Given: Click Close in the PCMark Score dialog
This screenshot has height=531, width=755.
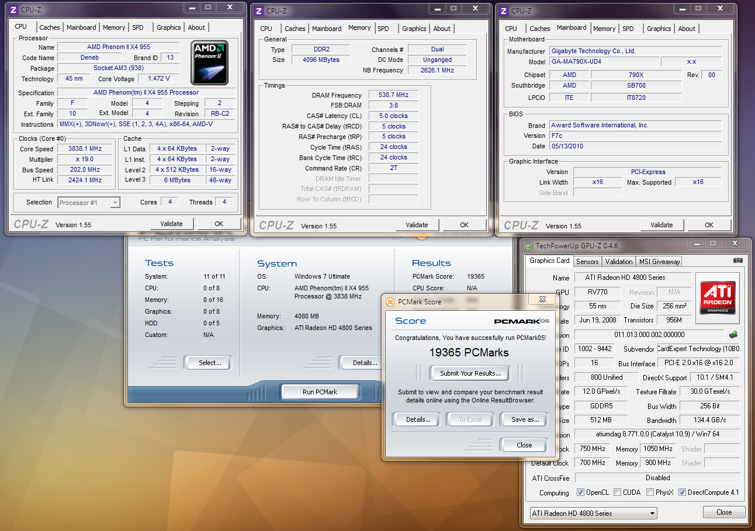Looking at the screenshot, I should click(x=524, y=445).
